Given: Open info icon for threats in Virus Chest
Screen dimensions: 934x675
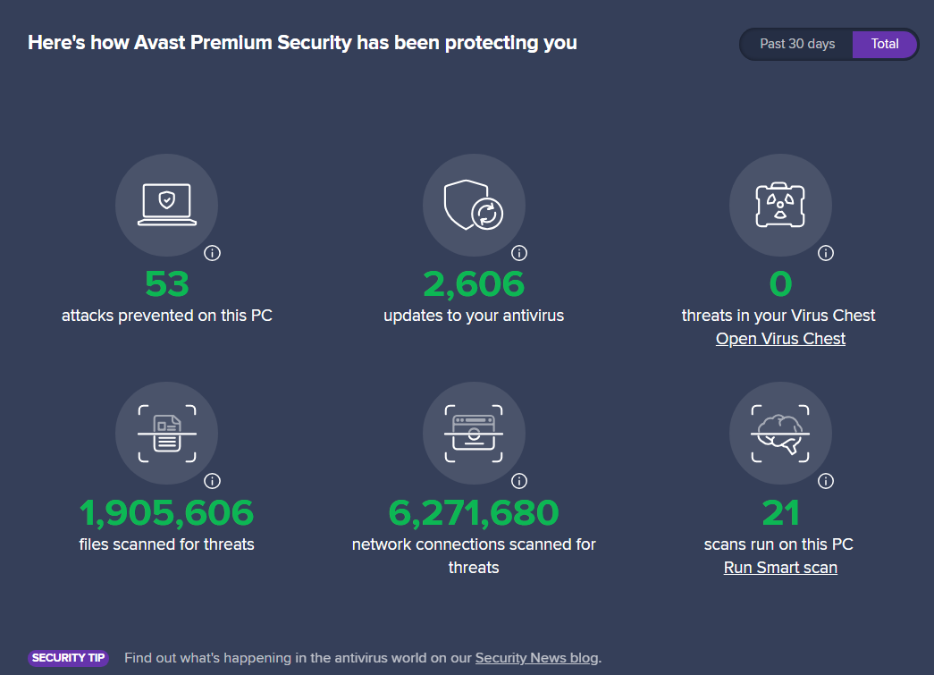Looking at the screenshot, I should point(826,253).
